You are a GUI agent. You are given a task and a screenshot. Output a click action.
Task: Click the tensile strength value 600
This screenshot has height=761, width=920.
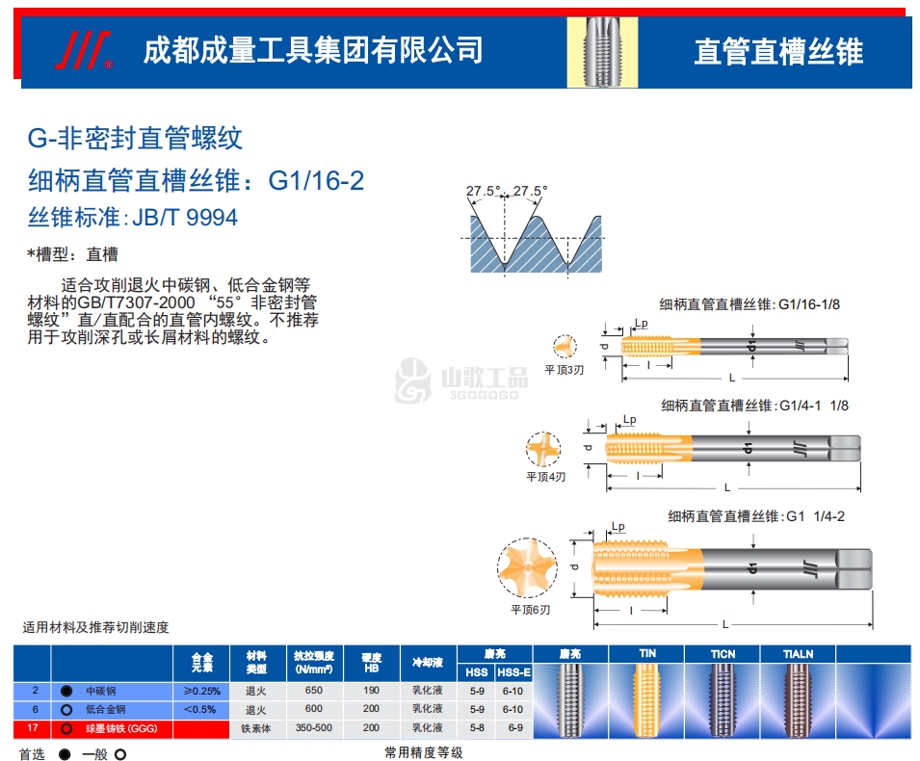pyautogui.click(x=314, y=709)
